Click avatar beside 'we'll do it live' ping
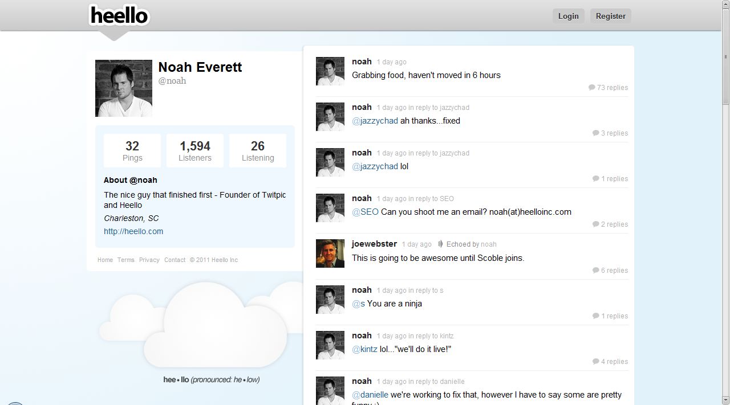Viewport: 730px width, 405px height. tap(330, 345)
